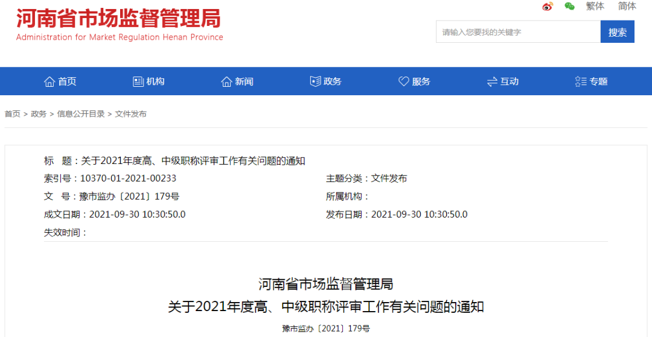Viewport: 652px width, 337px height.
Task: Focus the keyword search input field
Action: point(518,32)
